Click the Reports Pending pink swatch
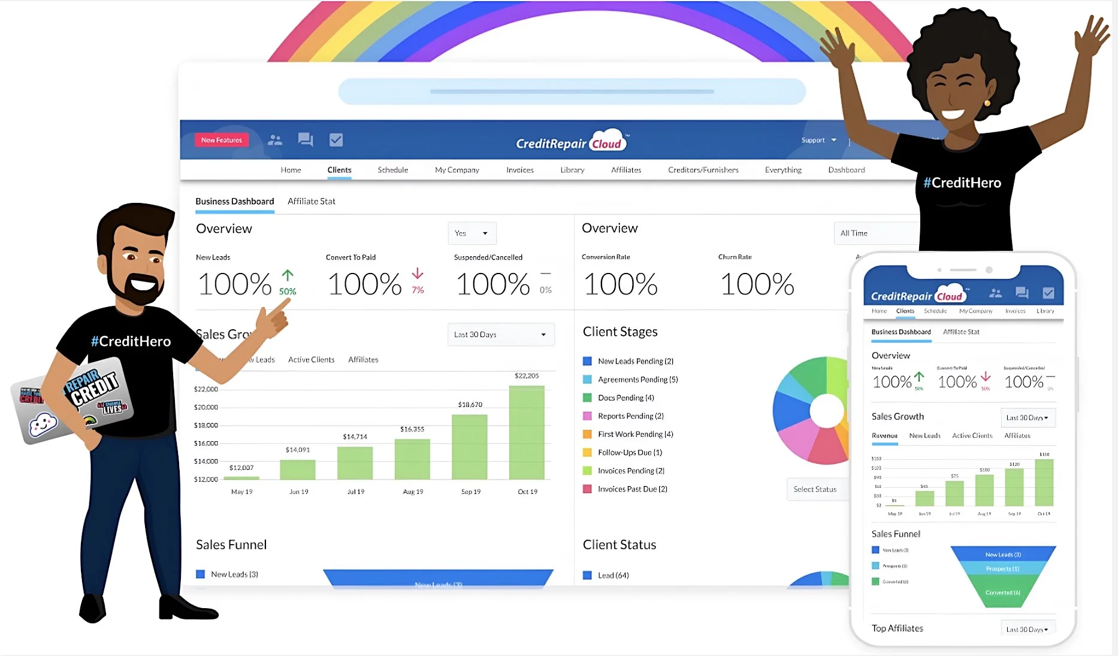This screenshot has height=656, width=1118. click(587, 416)
